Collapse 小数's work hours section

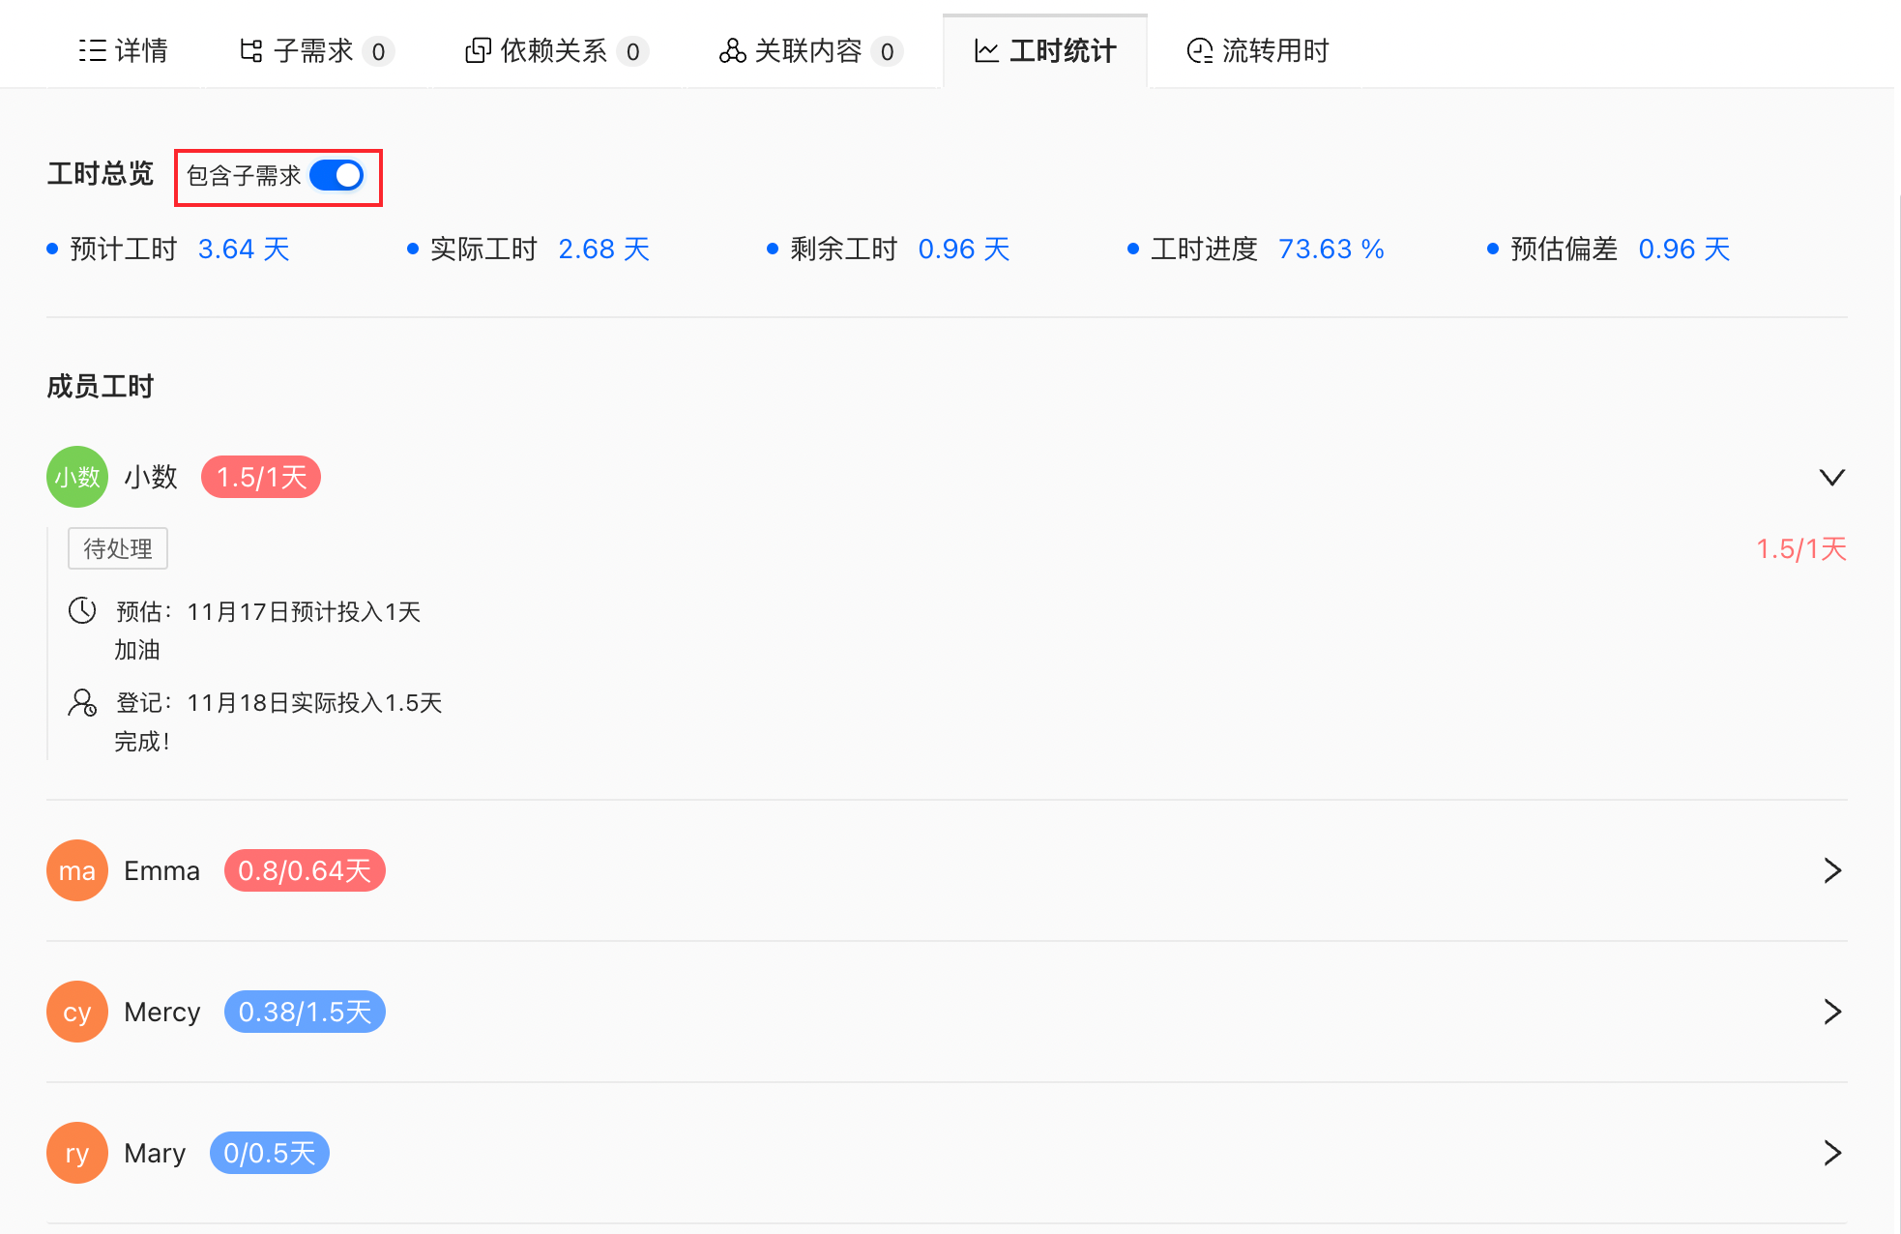point(1831,477)
